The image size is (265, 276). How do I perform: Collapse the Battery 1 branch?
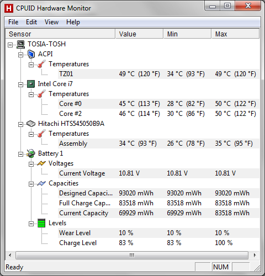(x=20, y=154)
